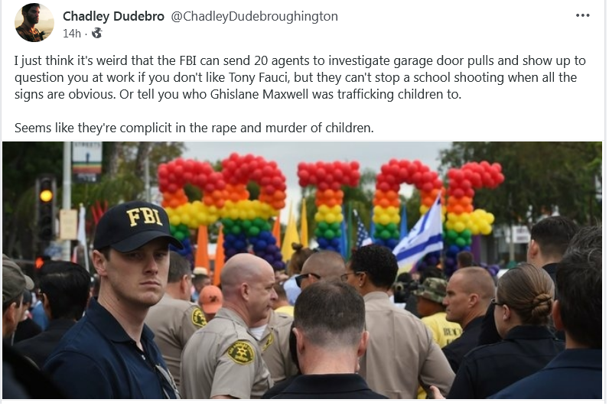Click the FBI cap in the photo
609x406 pixels.
pyautogui.click(x=135, y=226)
